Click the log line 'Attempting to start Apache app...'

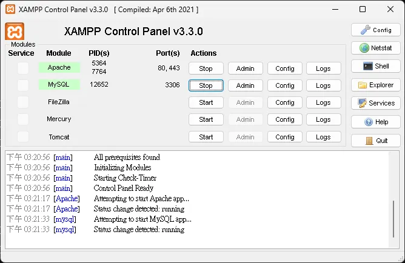(141, 199)
